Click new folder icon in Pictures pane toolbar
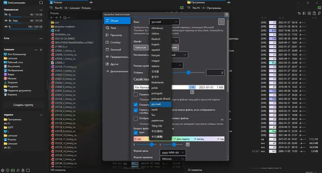This screenshot has width=322, height=173. (x=65, y=18)
